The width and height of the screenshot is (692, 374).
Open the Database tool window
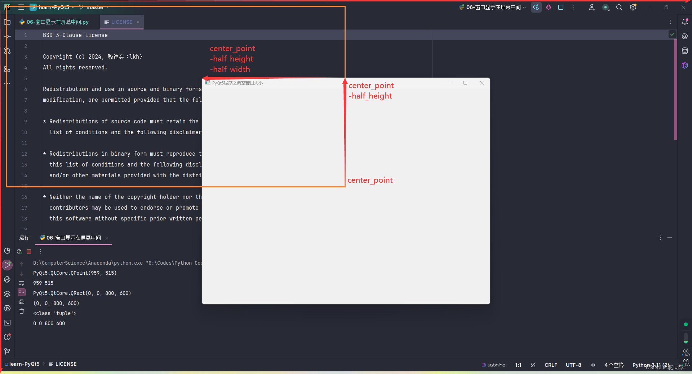685,51
